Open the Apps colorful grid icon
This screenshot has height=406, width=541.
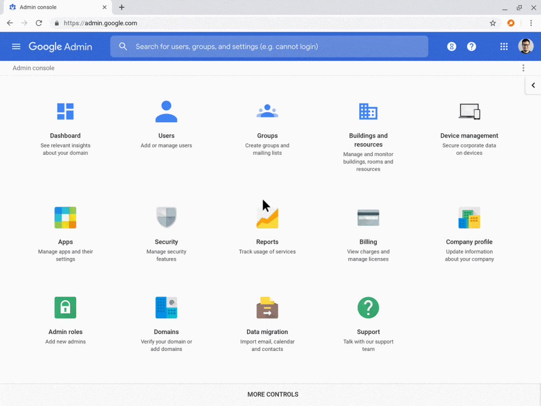tap(66, 217)
